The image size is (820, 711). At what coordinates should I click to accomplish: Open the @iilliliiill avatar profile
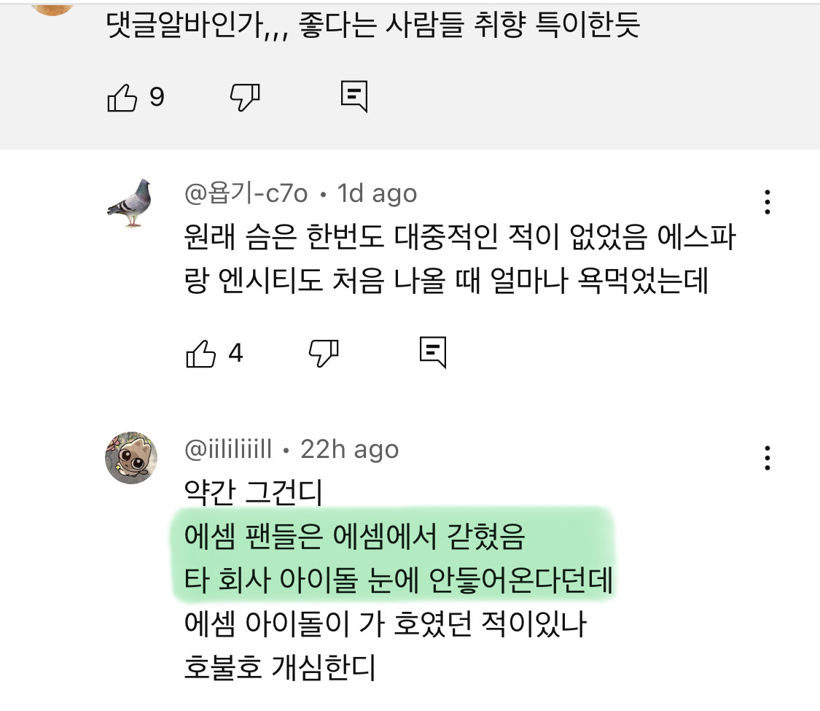click(x=131, y=458)
